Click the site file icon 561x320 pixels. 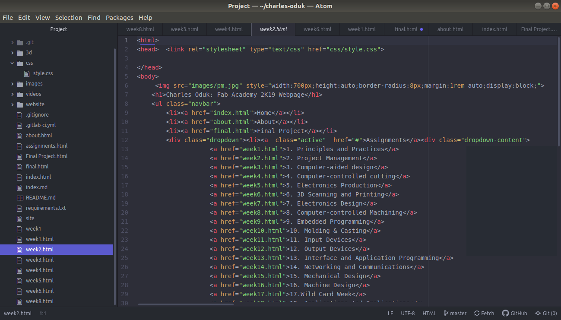pyautogui.click(x=19, y=219)
